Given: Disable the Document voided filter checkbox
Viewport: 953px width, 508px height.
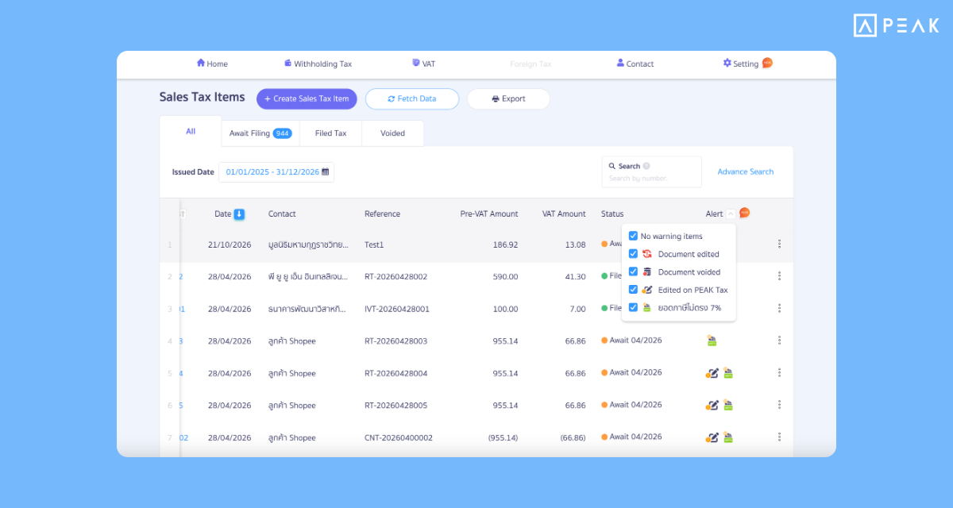Looking at the screenshot, I should click(633, 271).
